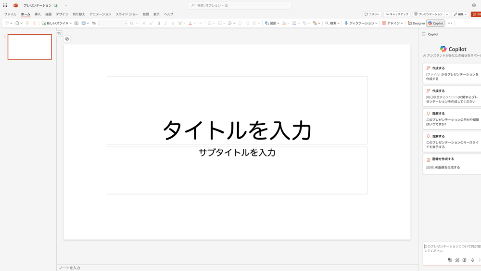The width and height of the screenshot is (481, 271).
Task: Open the font color picker
Action: (x=190, y=23)
